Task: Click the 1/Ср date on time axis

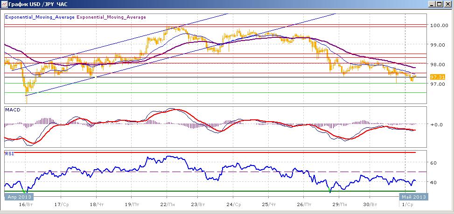Action: tap(409, 205)
